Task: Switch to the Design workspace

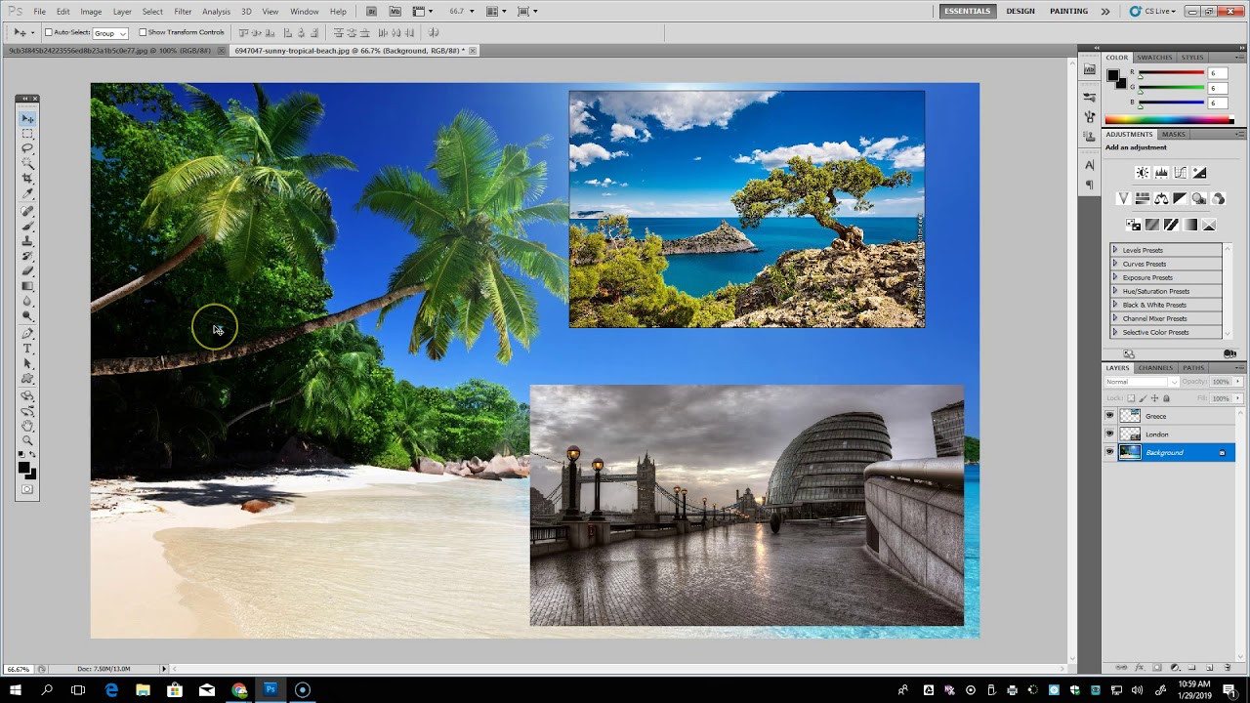Action: pos(1021,11)
